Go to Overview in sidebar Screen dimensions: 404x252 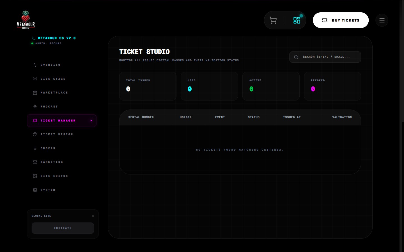point(62,65)
